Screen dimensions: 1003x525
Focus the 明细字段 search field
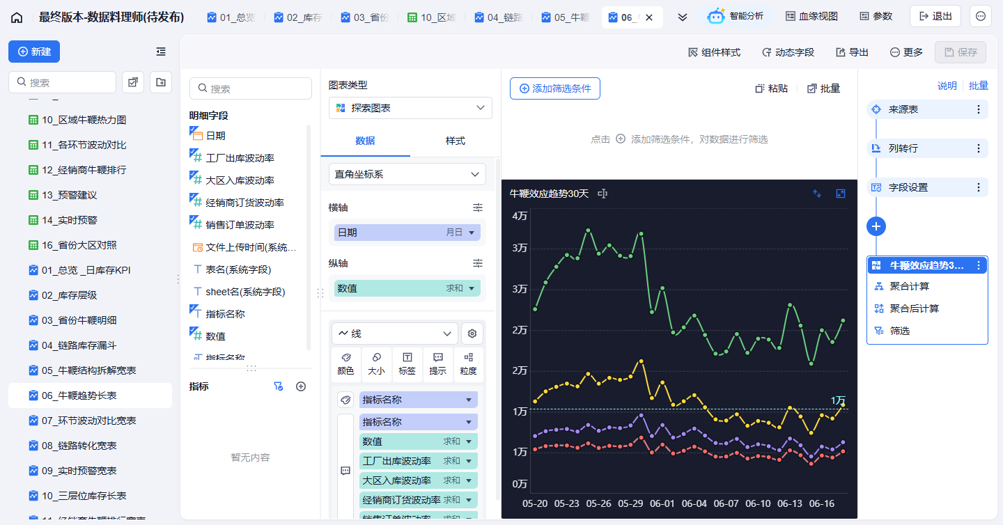pos(251,88)
